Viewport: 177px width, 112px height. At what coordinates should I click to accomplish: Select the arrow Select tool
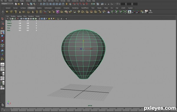2,19
